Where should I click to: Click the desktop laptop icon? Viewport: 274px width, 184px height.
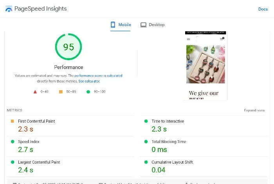(x=144, y=25)
